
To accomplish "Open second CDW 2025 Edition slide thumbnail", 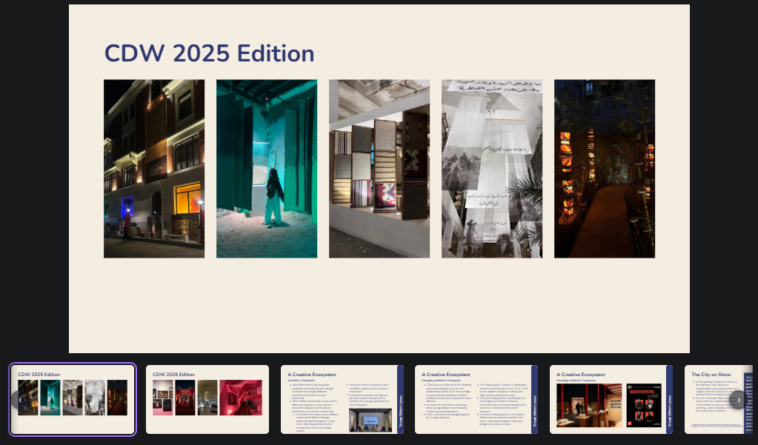I will tap(207, 399).
